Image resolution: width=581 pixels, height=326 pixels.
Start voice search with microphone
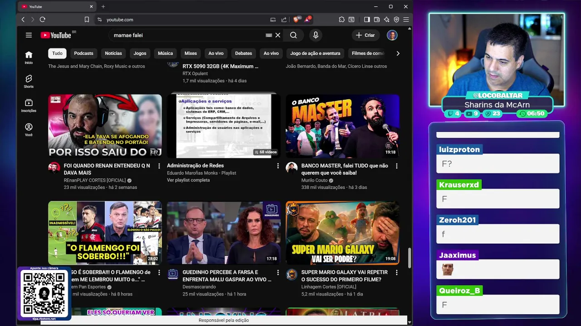click(x=315, y=35)
